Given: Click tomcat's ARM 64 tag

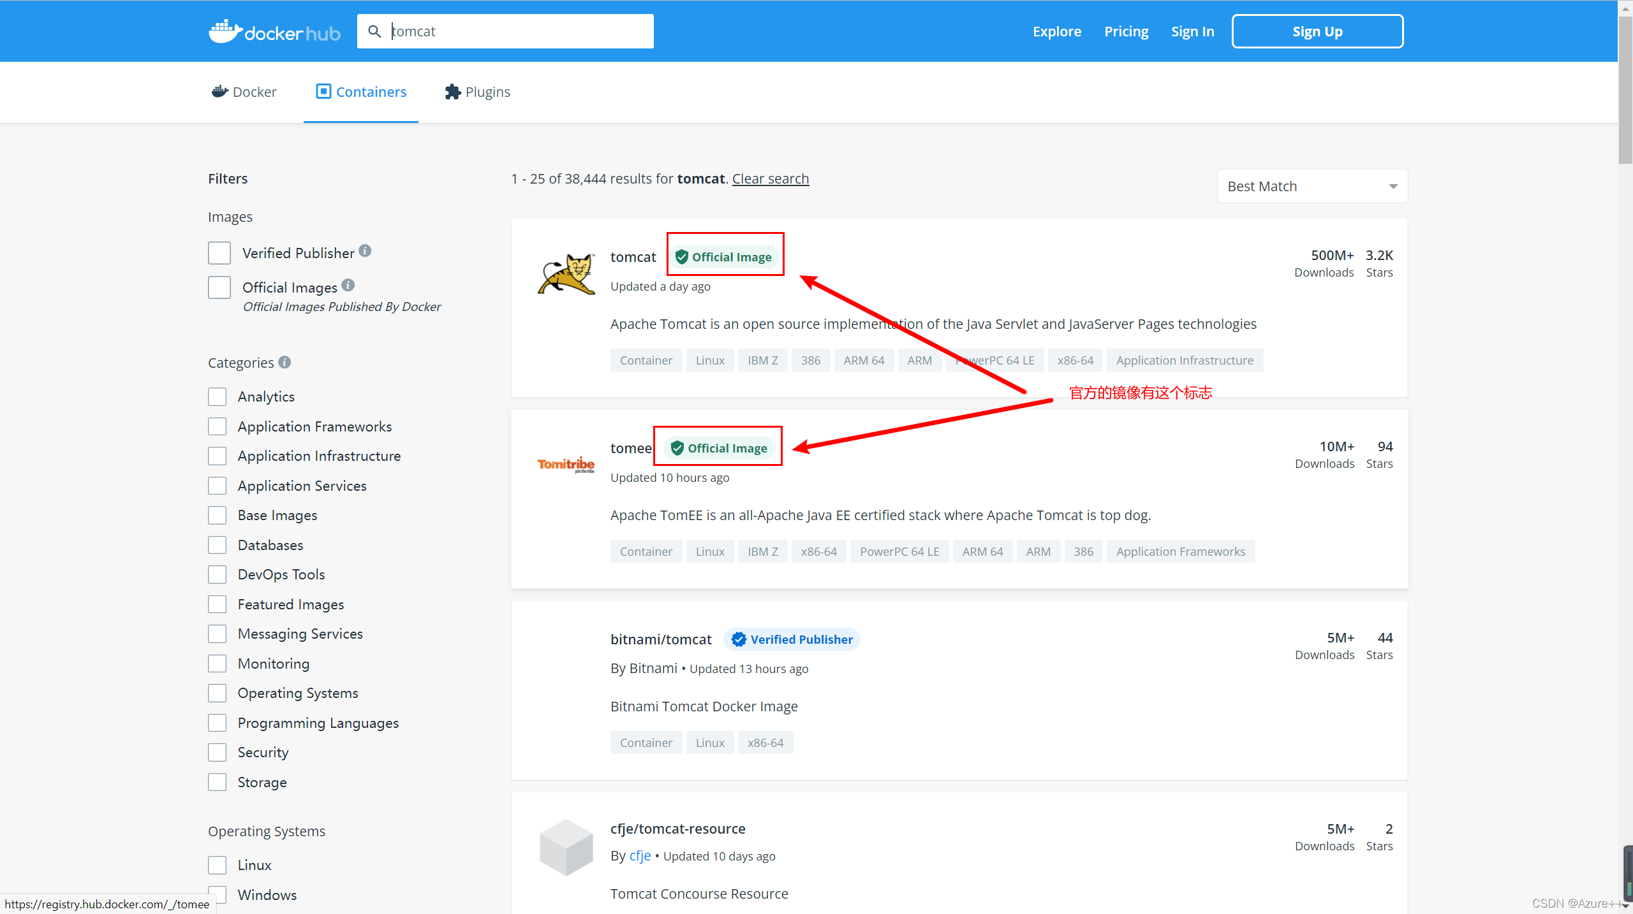Looking at the screenshot, I should pyautogui.click(x=864, y=360).
